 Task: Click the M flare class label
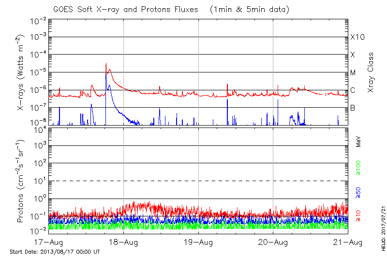[x=353, y=72]
